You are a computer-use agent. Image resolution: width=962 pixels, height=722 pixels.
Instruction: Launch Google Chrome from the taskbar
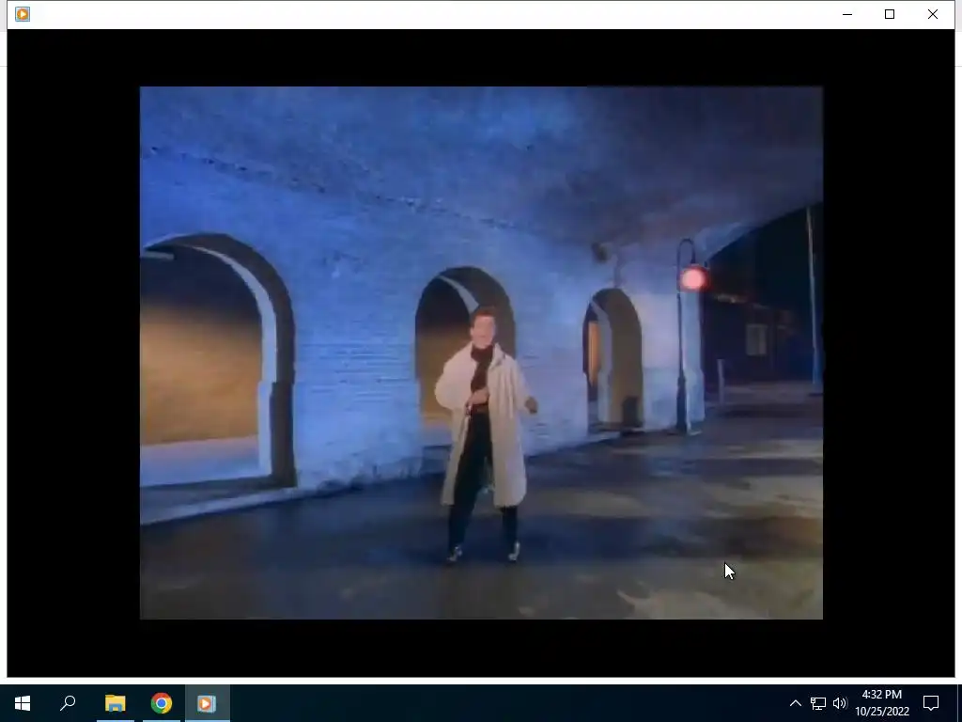pyautogui.click(x=162, y=703)
